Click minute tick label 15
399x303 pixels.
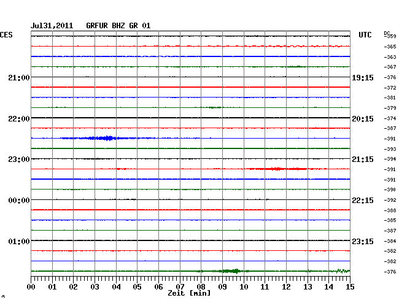pos(350,287)
